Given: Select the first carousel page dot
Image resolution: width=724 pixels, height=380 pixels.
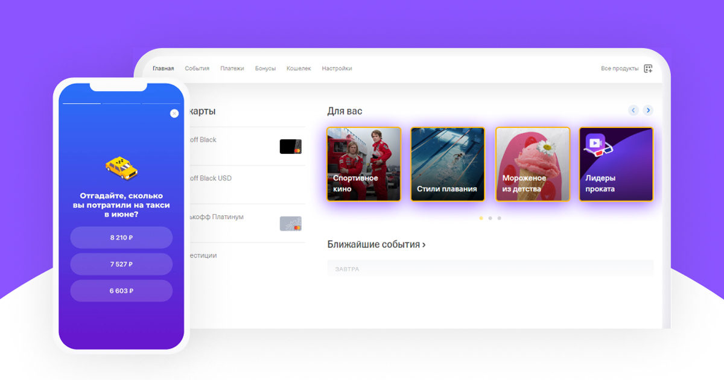Looking at the screenshot, I should pos(481,218).
